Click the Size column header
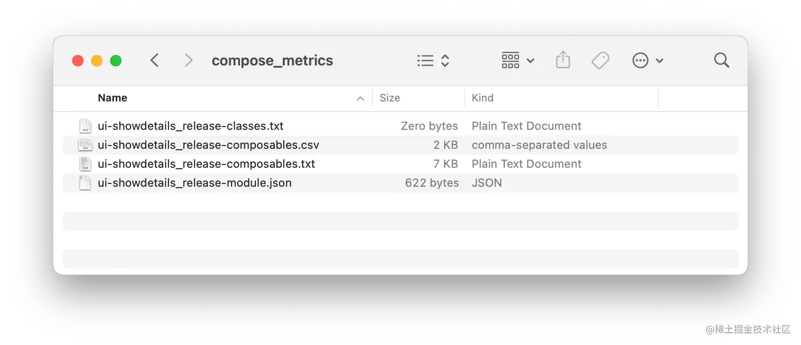The image size is (801, 345). click(x=389, y=97)
